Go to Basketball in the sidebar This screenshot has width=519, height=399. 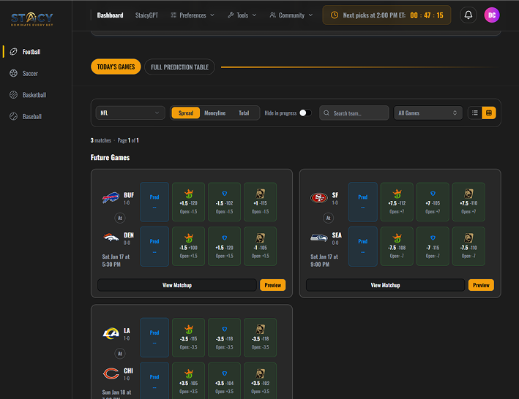click(x=34, y=95)
